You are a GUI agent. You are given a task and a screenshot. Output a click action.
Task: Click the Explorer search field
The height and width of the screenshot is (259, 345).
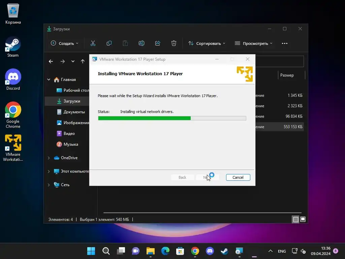tap(279, 61)
